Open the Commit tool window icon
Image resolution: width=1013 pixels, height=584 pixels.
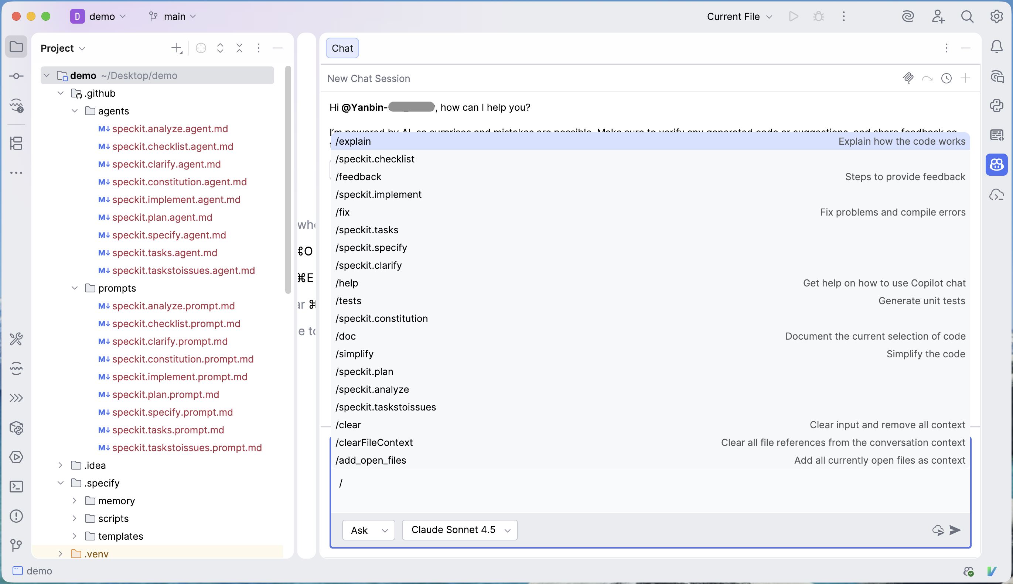click(16, 76)
